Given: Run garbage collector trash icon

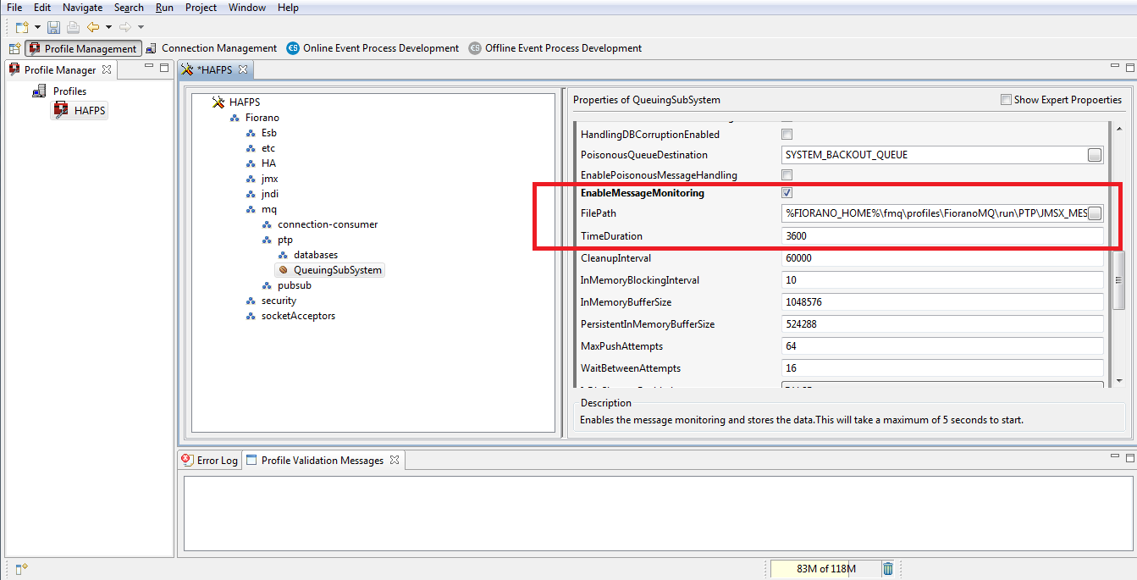Looking at the screenshot, I should [x=887, y=569].
